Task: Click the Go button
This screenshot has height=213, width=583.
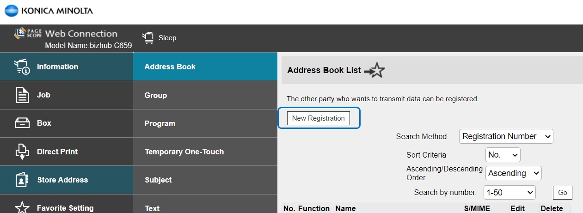Action: pos(562,192)
